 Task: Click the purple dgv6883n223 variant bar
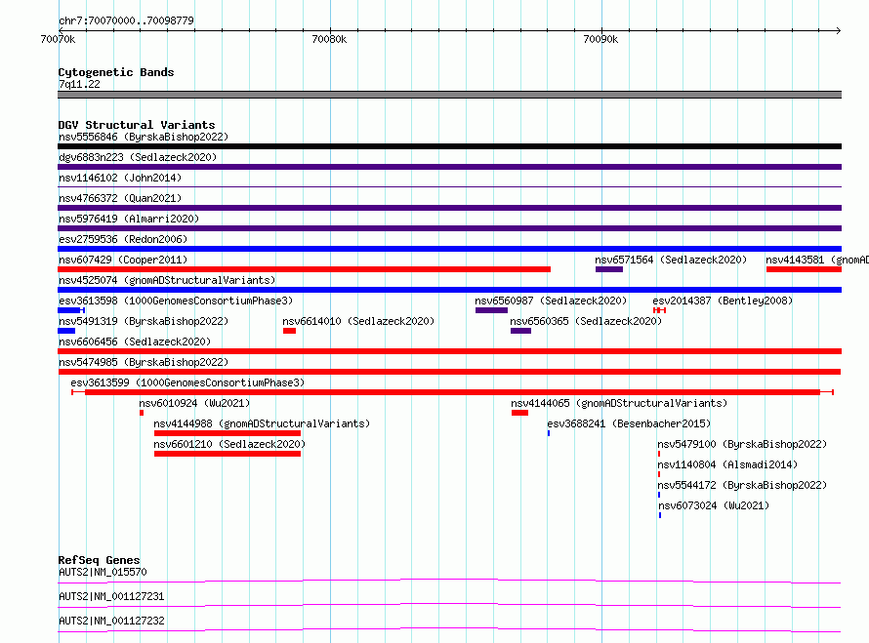[449, 167]
